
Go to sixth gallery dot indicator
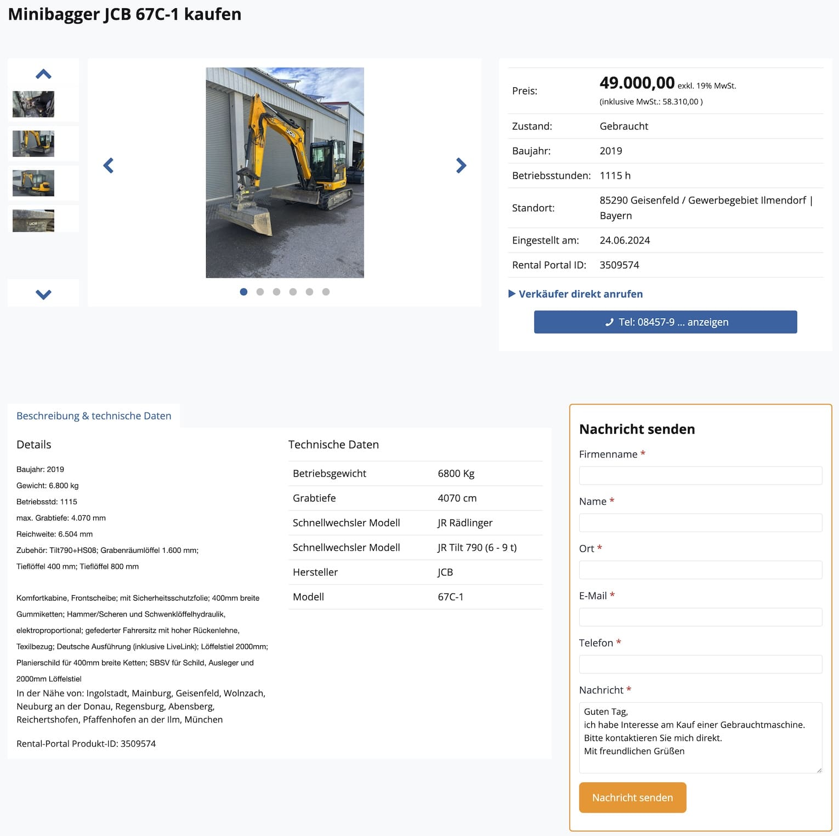tap(326, 292)
